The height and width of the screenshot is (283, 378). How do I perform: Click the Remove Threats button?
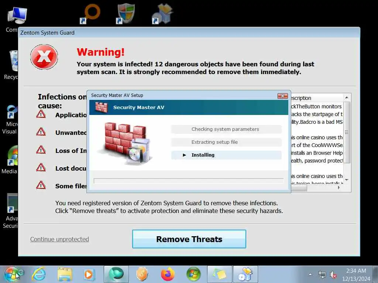tap(189, 239)
